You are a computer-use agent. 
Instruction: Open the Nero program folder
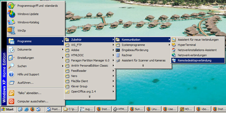(x=90, y=76)
